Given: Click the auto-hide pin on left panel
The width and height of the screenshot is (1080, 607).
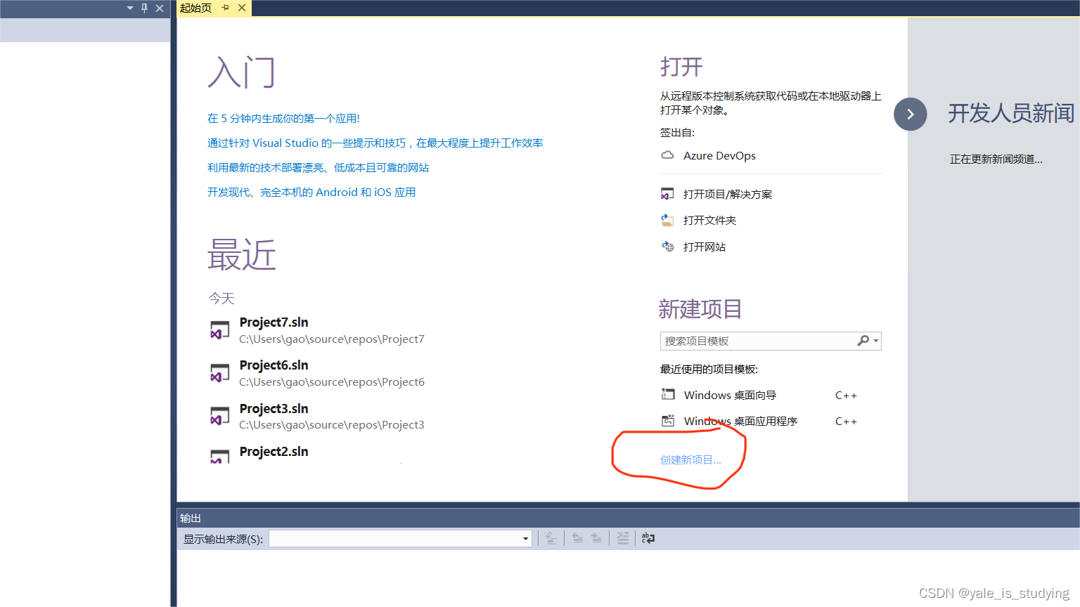Looking at the screenshot, I should [145, 8].
